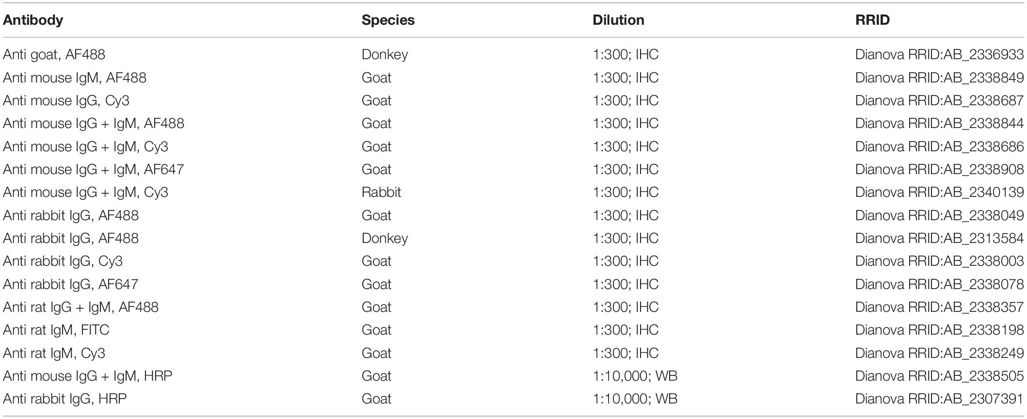Click RRID AB_2338687 entry
The height and width of the screenshot is (419, 1027).
[x=939, y=100]
